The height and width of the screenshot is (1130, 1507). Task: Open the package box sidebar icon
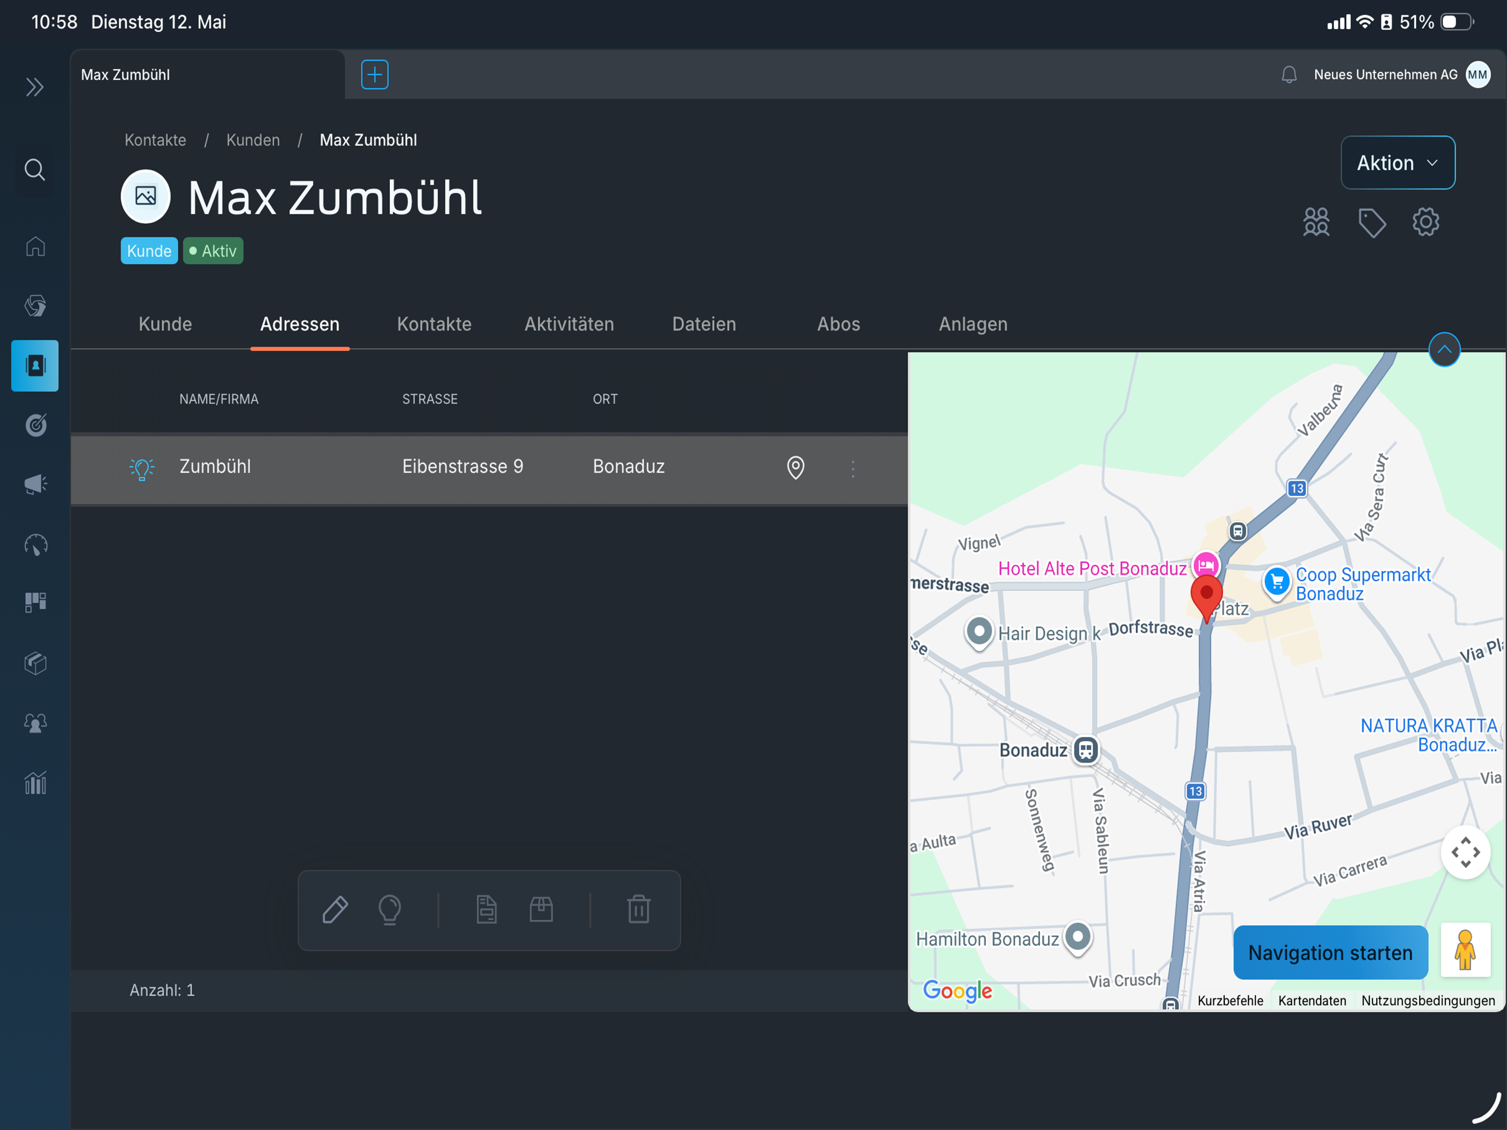[36, 663]
